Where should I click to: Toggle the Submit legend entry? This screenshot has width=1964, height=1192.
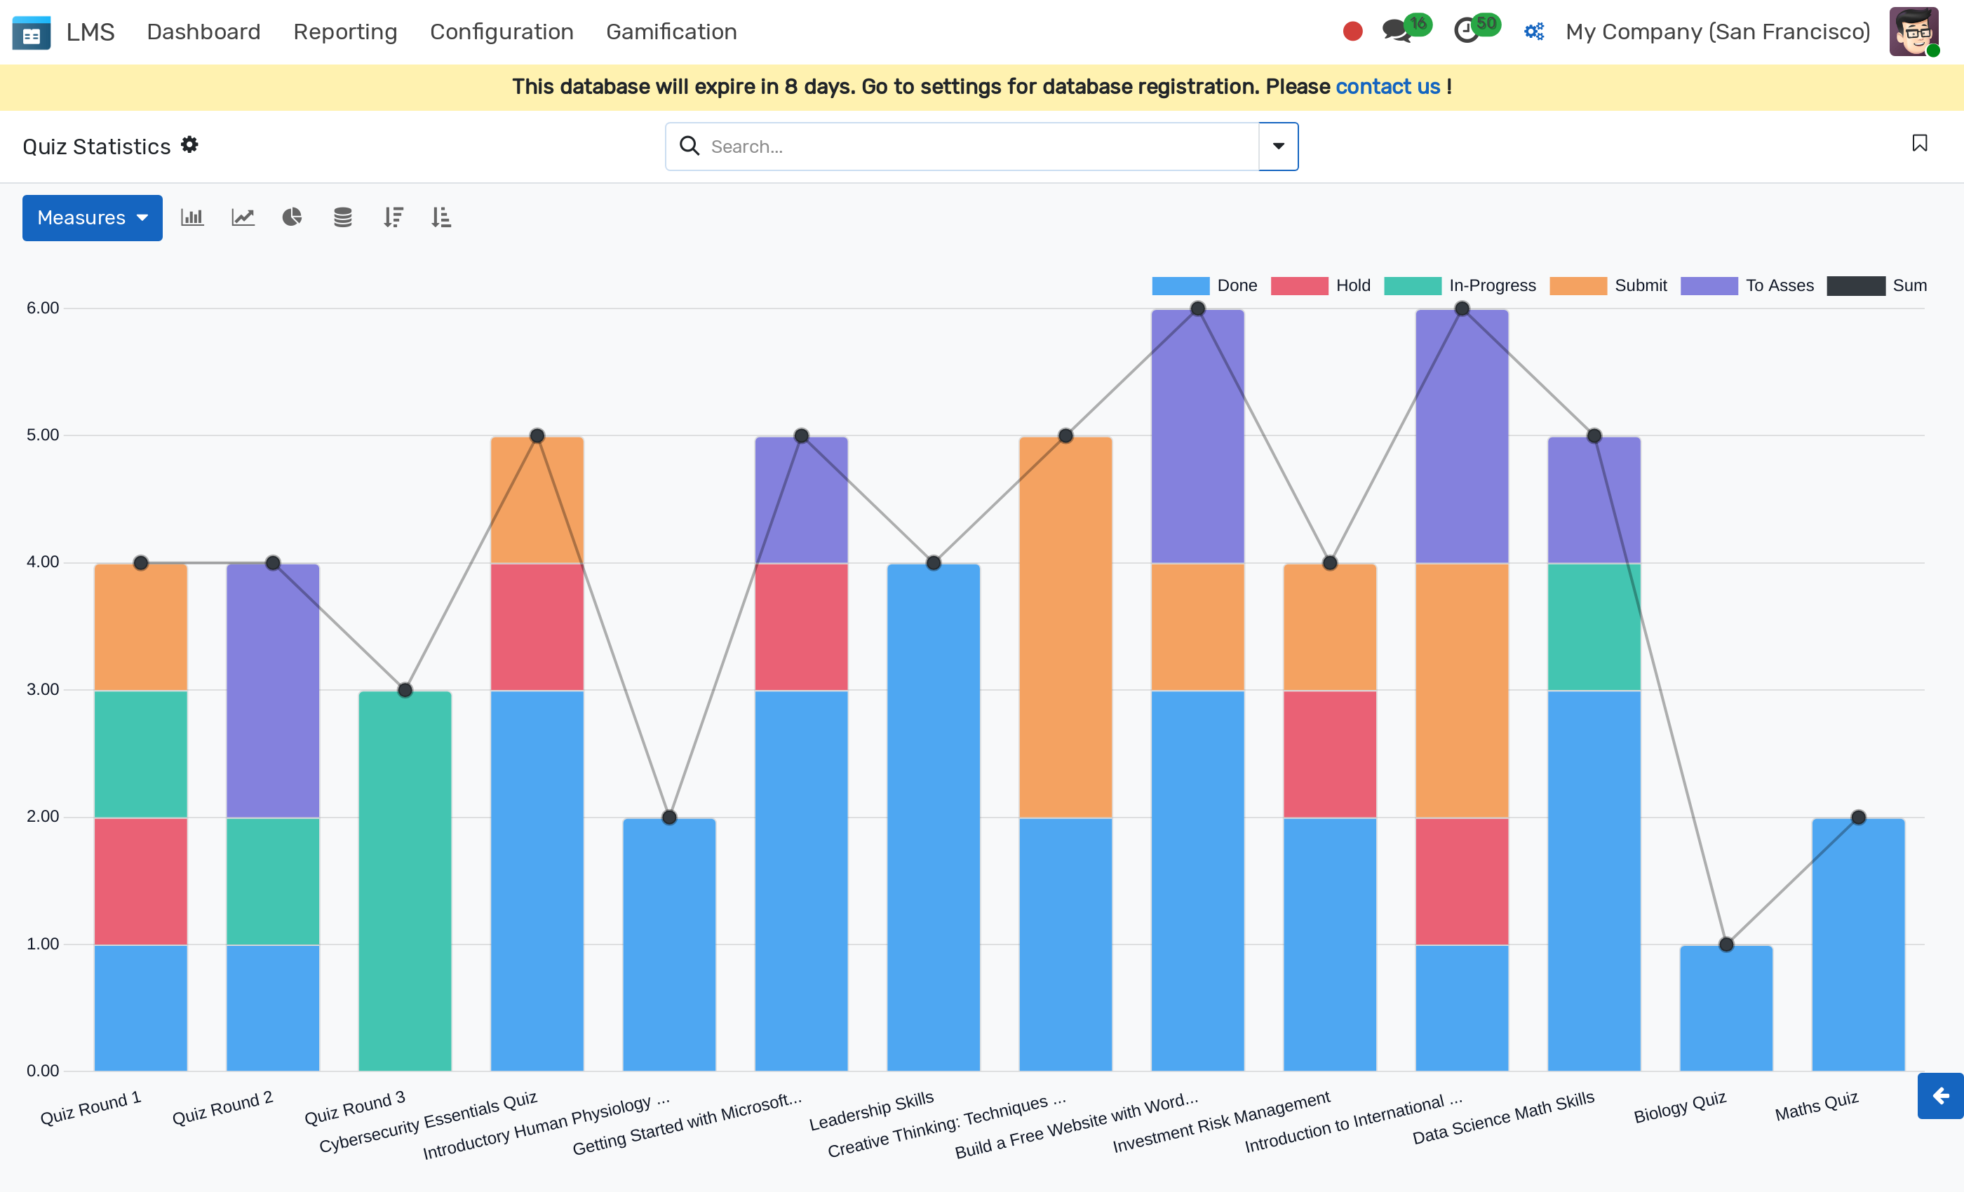[x=1608, y=286]
